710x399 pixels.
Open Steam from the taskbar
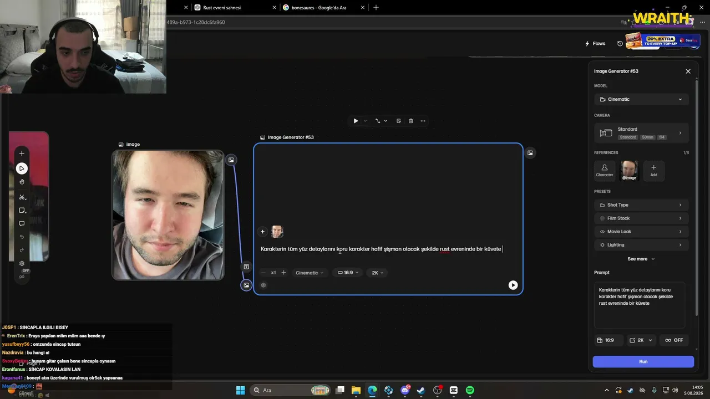pos(421,390)
